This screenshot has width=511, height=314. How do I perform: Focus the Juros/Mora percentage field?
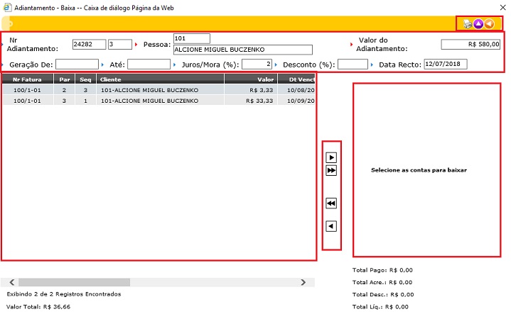pyautogui.click(x=257, y=65)
